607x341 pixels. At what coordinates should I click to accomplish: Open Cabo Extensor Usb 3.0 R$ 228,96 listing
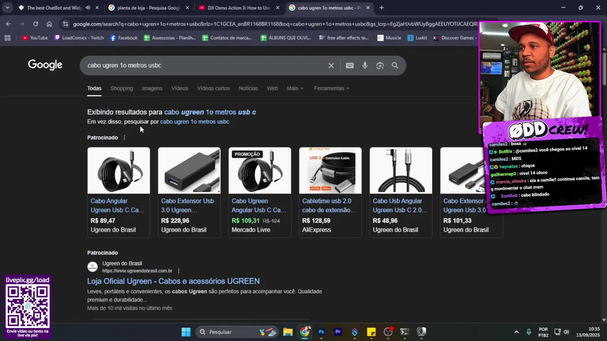[189, 192]
